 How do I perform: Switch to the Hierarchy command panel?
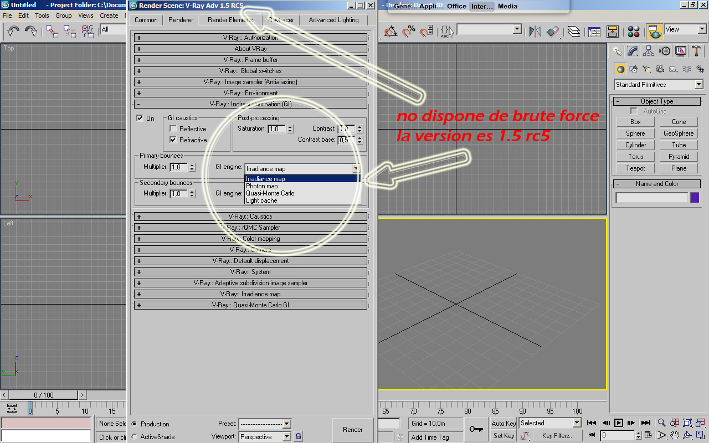649,51
